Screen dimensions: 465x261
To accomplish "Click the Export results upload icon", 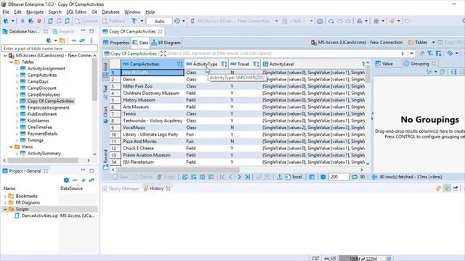I will (279, 177).
